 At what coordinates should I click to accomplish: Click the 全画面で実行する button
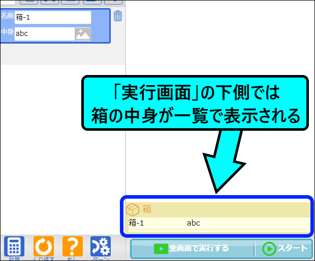tap(192, 248)
